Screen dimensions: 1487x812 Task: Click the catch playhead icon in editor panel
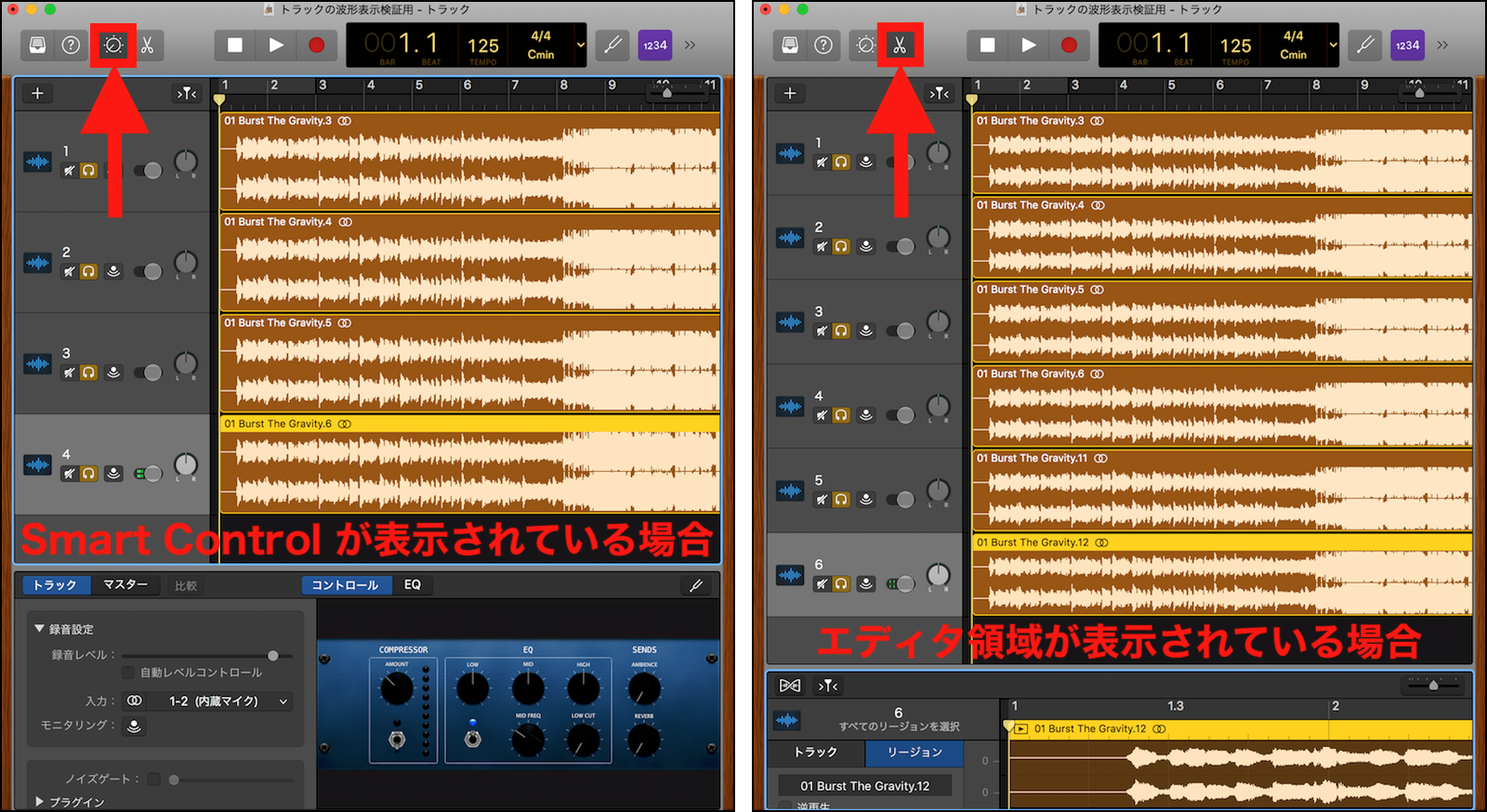(828, 686)
